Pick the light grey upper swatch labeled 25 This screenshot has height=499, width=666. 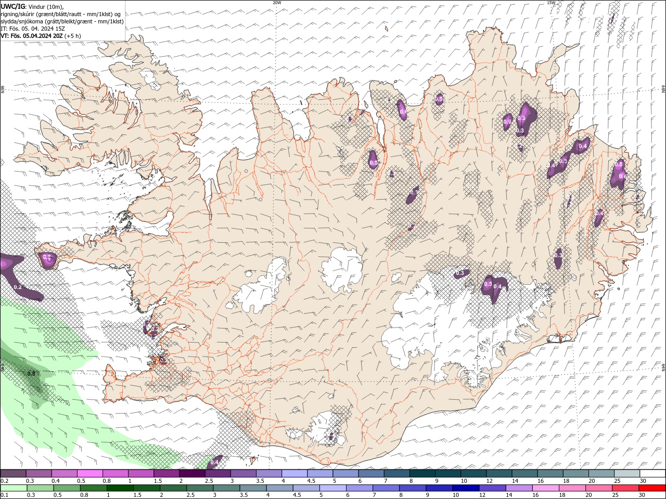[x=626, y=474]
